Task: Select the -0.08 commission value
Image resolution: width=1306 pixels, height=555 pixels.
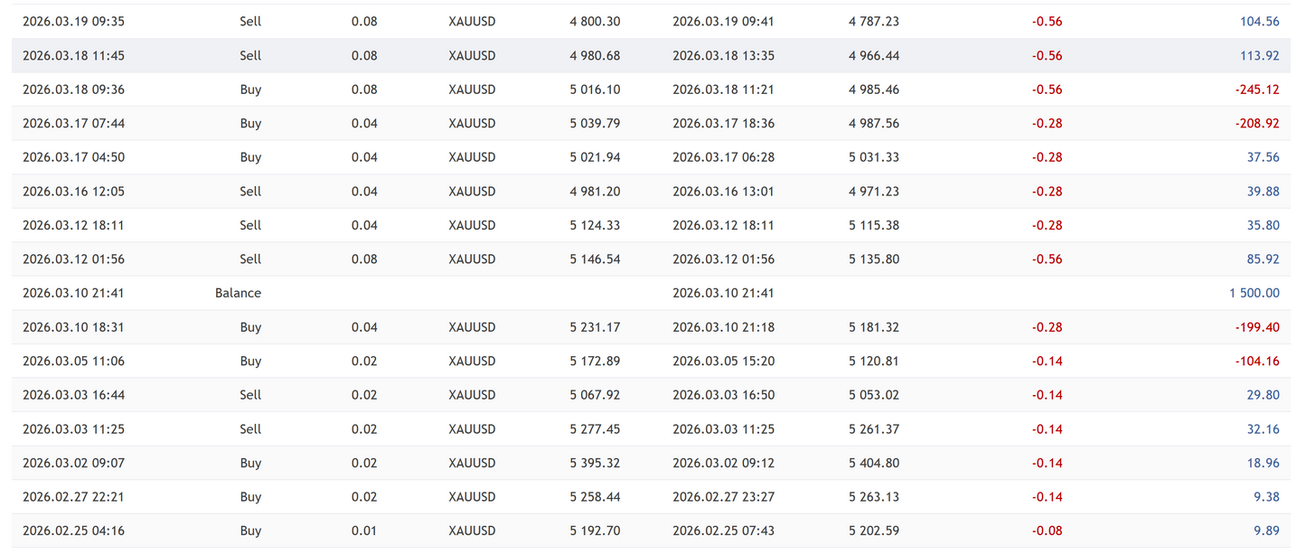Action: [x=1047, y=531]
